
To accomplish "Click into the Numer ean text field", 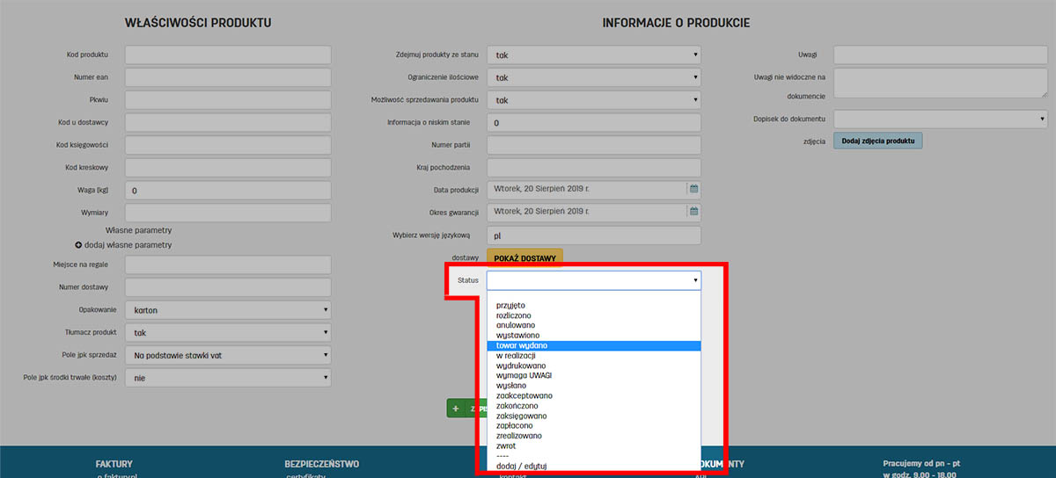I will point(228,77).
